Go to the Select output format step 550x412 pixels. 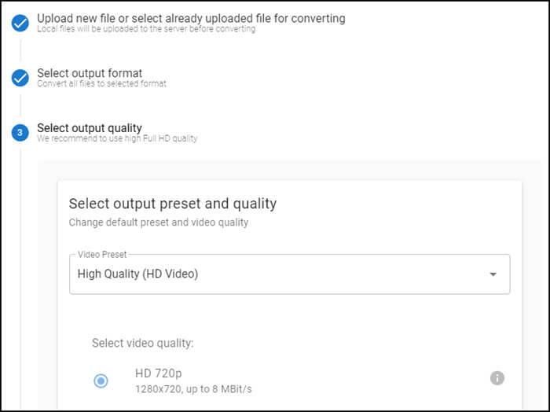pos(90,72)
